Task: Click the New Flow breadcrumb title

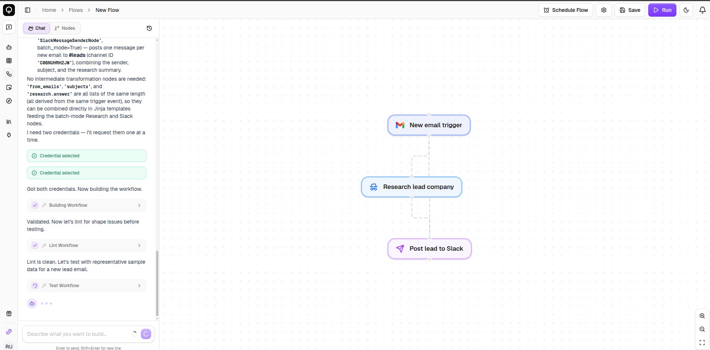Action: pos(107,10)
